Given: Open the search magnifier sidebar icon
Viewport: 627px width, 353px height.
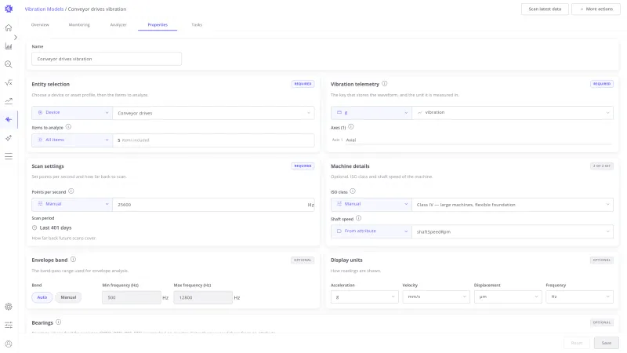Looking at the screenshot, I should 9,64.
